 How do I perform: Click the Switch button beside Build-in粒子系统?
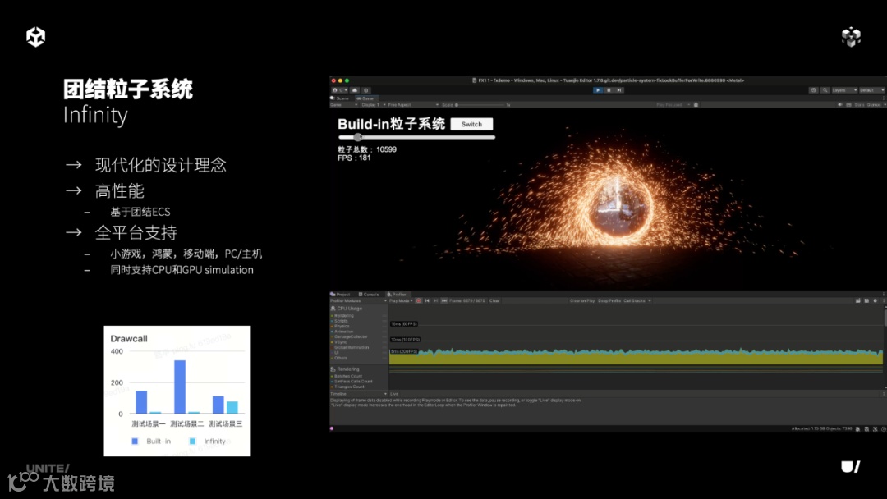pyautogui.click(x=471, y=124)
